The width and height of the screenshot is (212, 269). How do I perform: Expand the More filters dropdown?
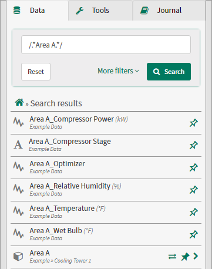[119, 71]
